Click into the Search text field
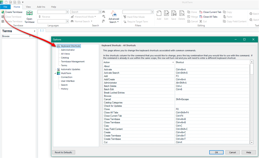The height and width of the screenshot is (158, 259). [85, 12]
